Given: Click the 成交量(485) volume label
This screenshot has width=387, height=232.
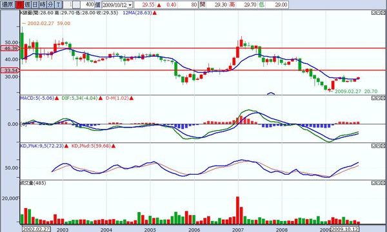Looking at the screenshot, I should (33, 183).
